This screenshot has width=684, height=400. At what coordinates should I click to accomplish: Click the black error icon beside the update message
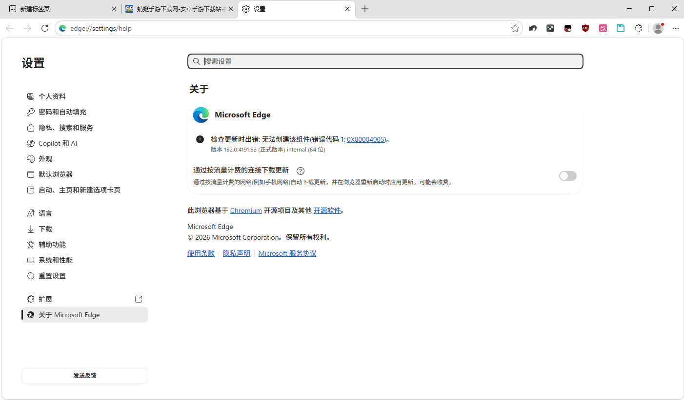200,139
